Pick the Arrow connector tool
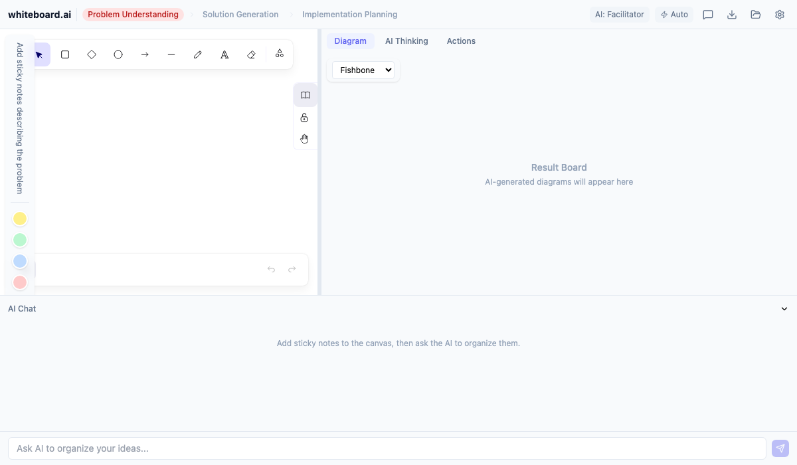 click(145, 54)
